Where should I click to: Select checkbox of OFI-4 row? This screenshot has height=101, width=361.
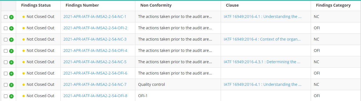[x=6, y=51]
